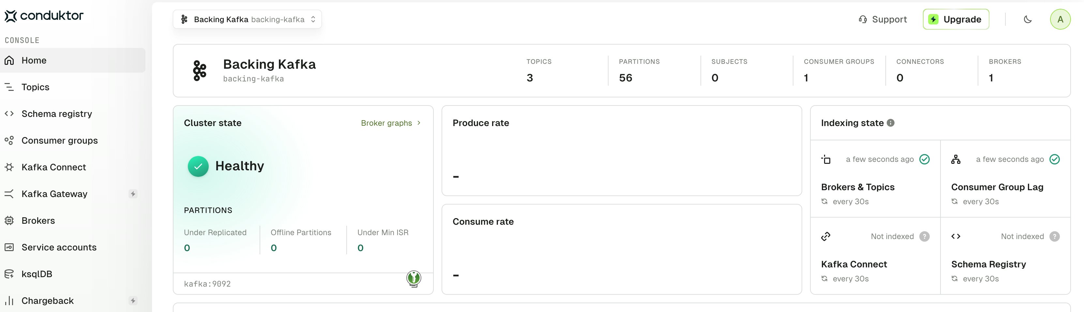Click the Kafka Connect indexing title
The width and height of the screenshot is (1084, 312).
[x=854, y=264]
